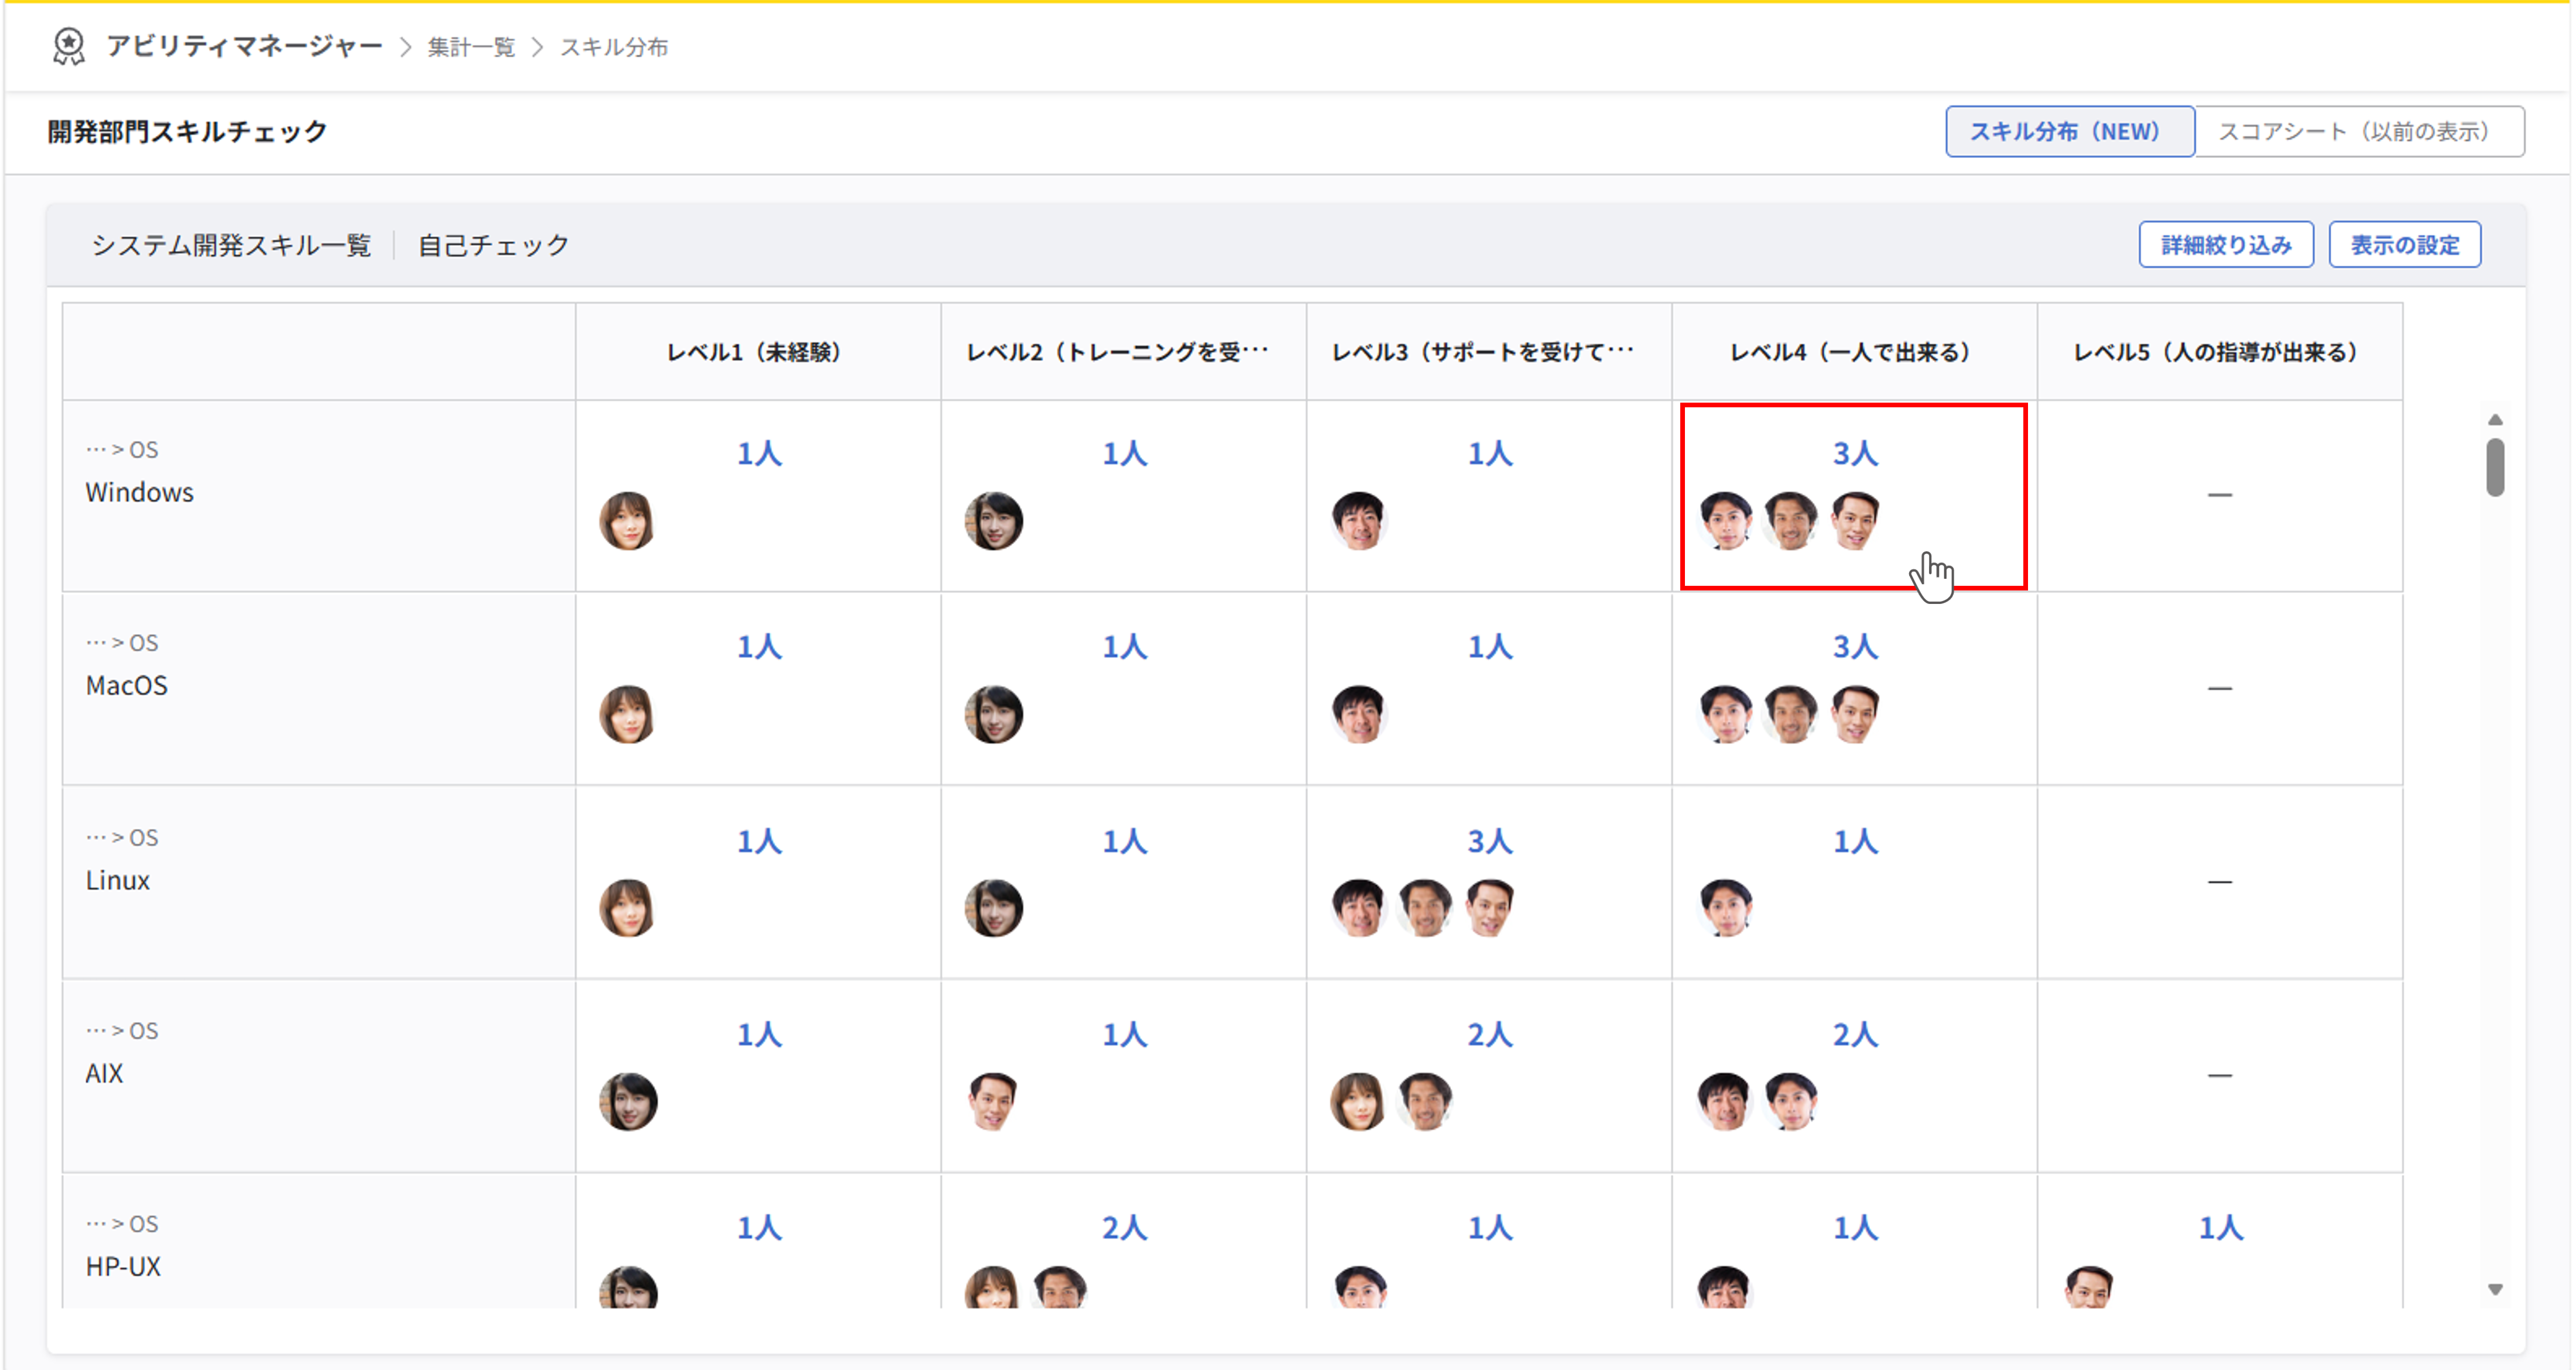The image size is (2576, 1370).
Task: Click the HP-UX skill row label
Action: (x=123, y=1267)
